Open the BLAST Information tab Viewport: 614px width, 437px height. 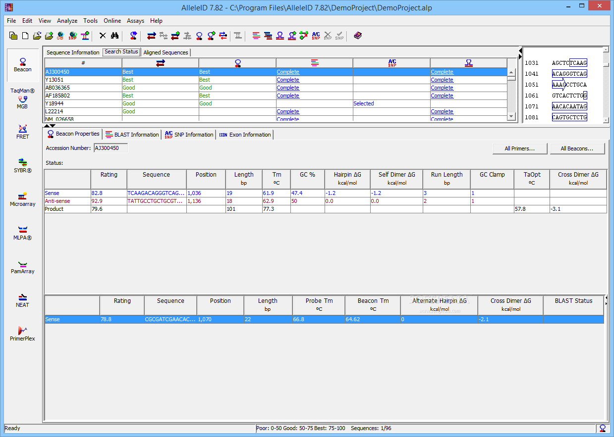(132, 135)
